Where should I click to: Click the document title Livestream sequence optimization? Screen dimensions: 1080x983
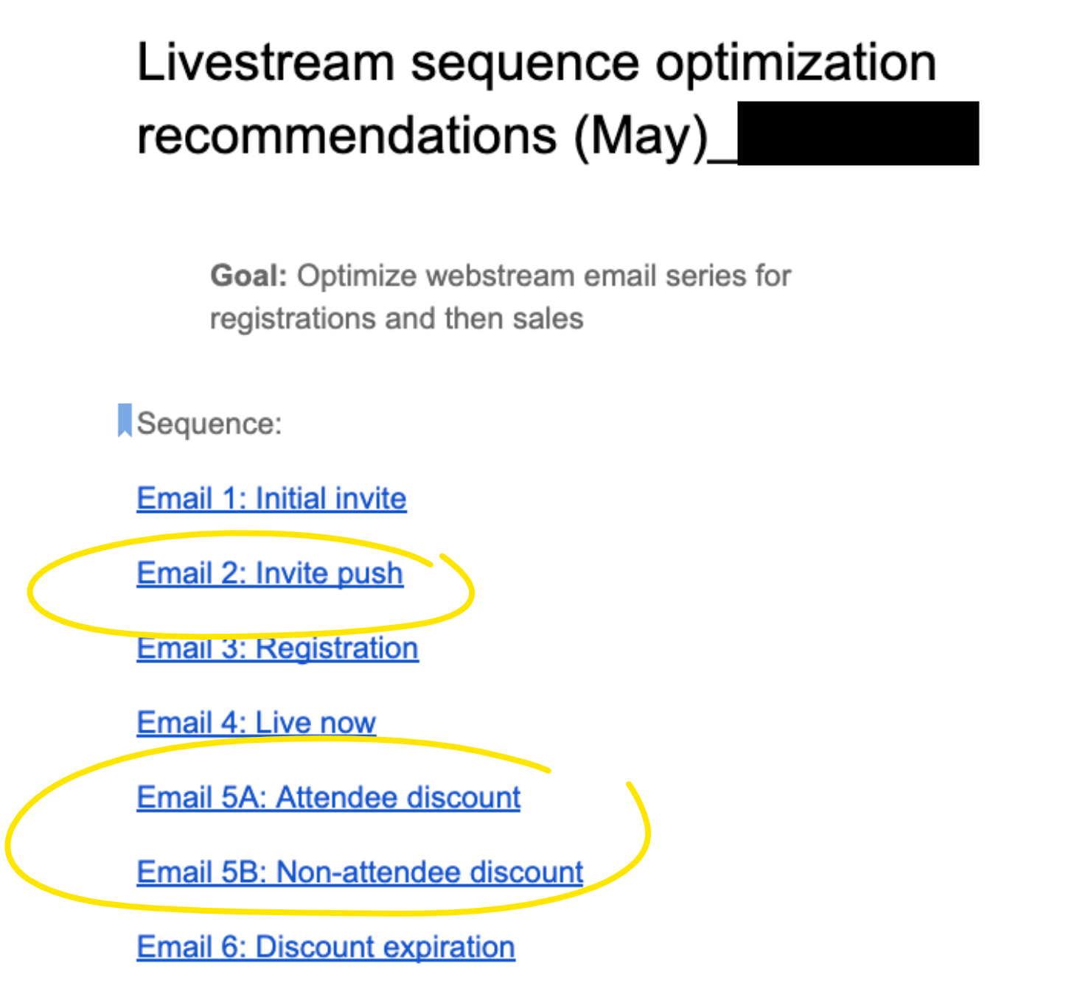click(x=537, y=63)
